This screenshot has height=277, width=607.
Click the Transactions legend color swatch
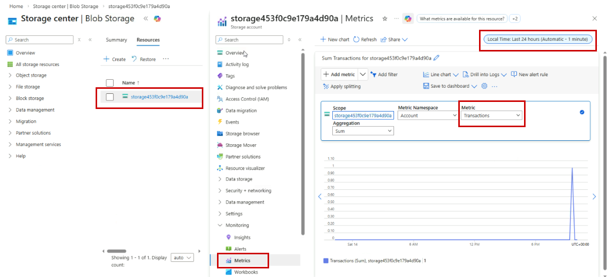(x=326, y=261)
